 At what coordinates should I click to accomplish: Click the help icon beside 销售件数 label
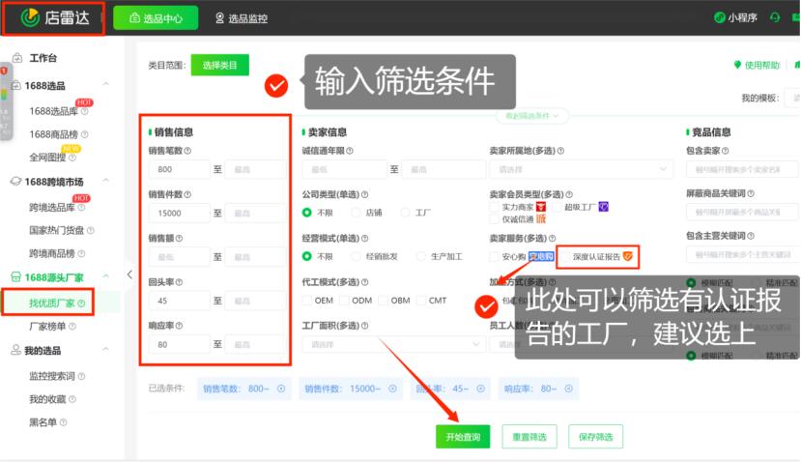(187, 194)
